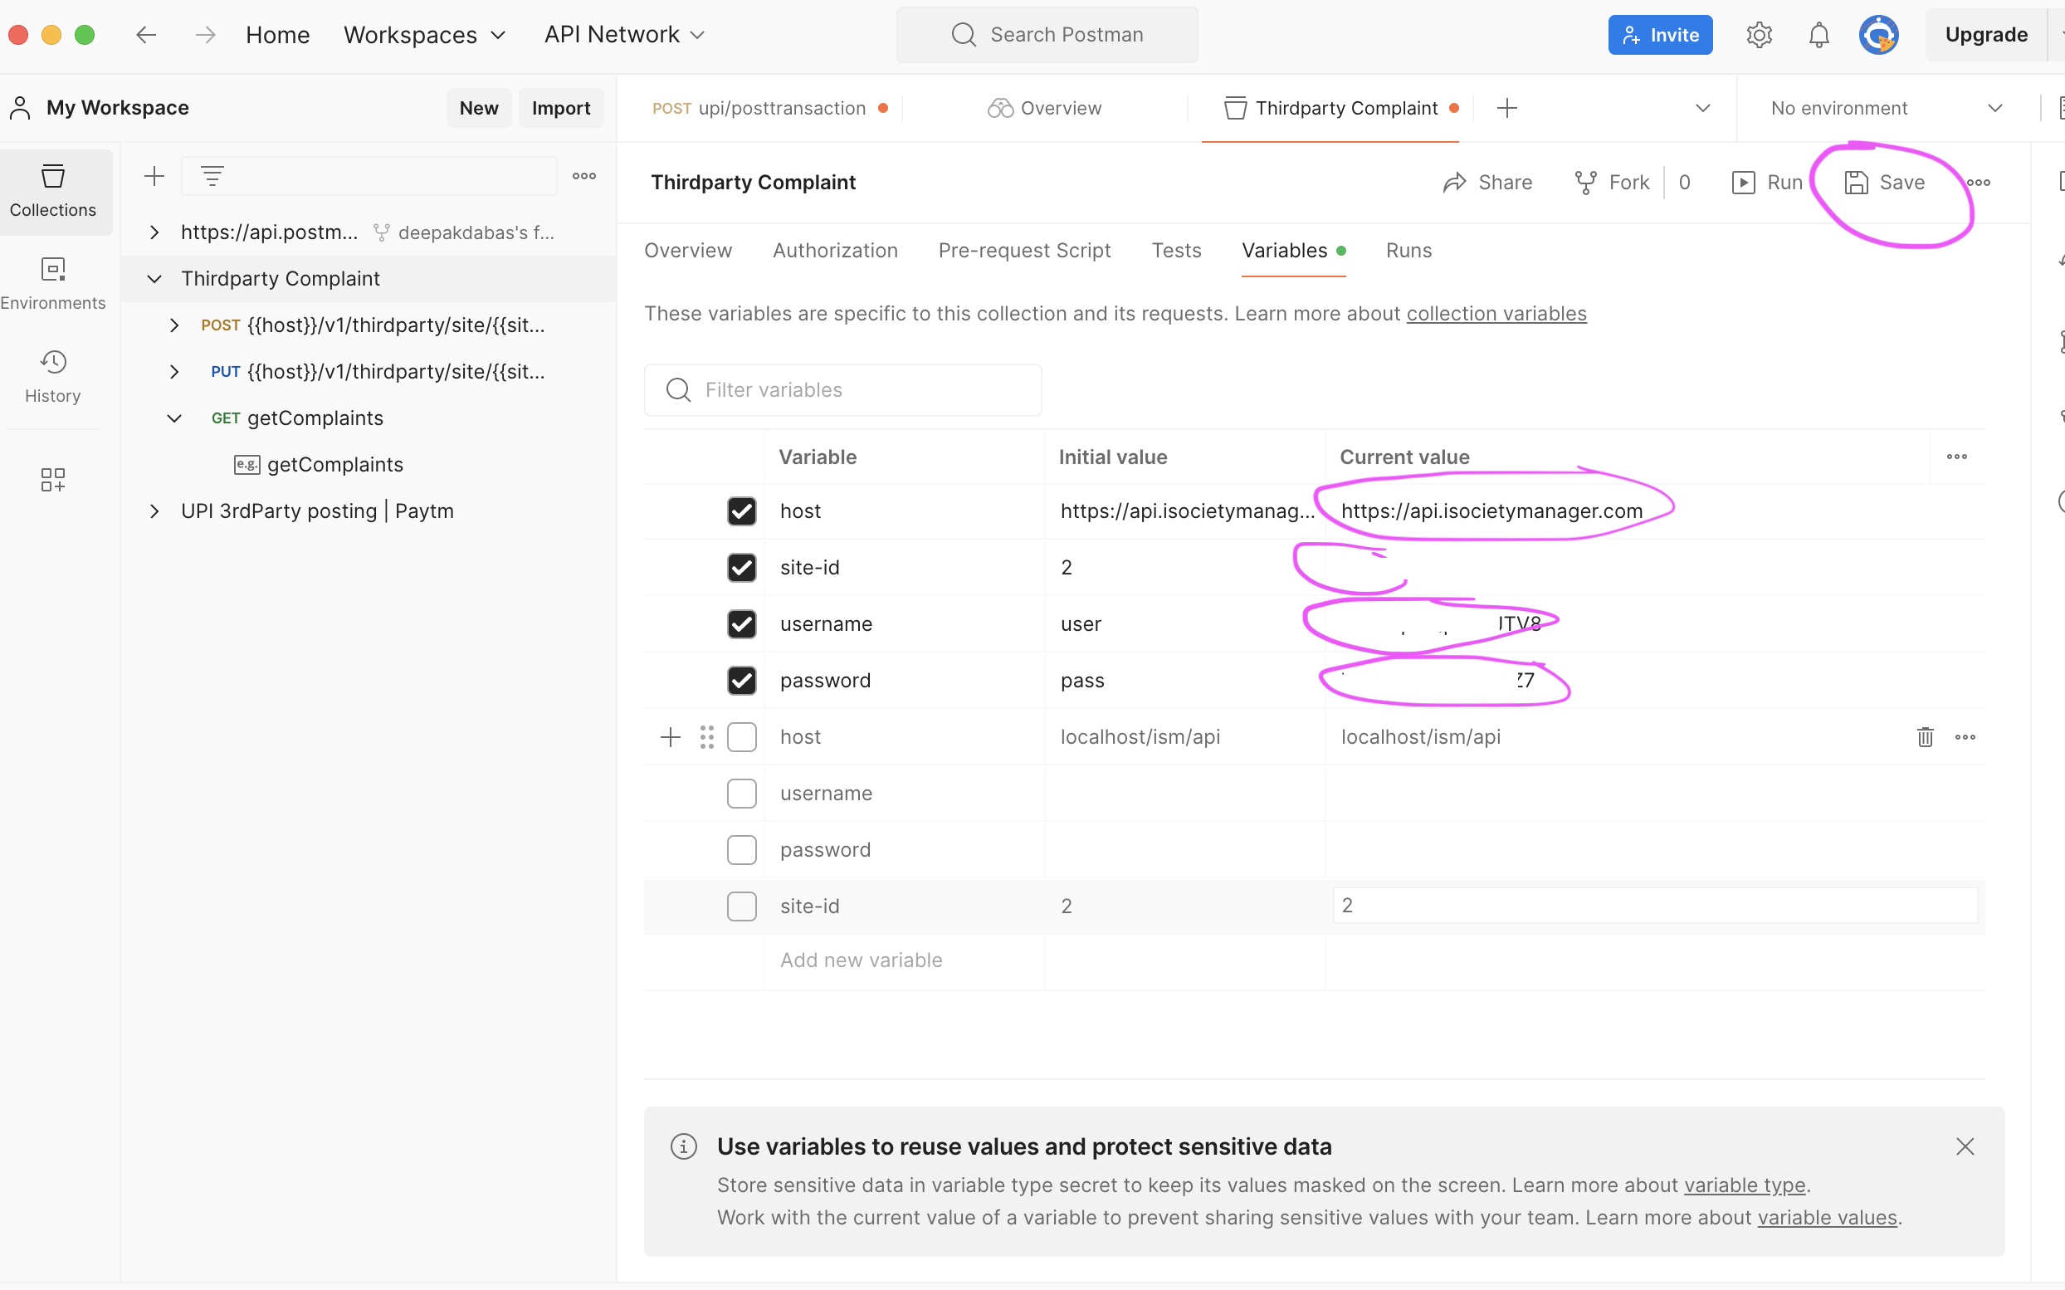Image resolution: width=2065 pixels, height=1290 pixels.
Task: Uncheck the enabled site-id variable checkbox
Action: pos(741,567)
